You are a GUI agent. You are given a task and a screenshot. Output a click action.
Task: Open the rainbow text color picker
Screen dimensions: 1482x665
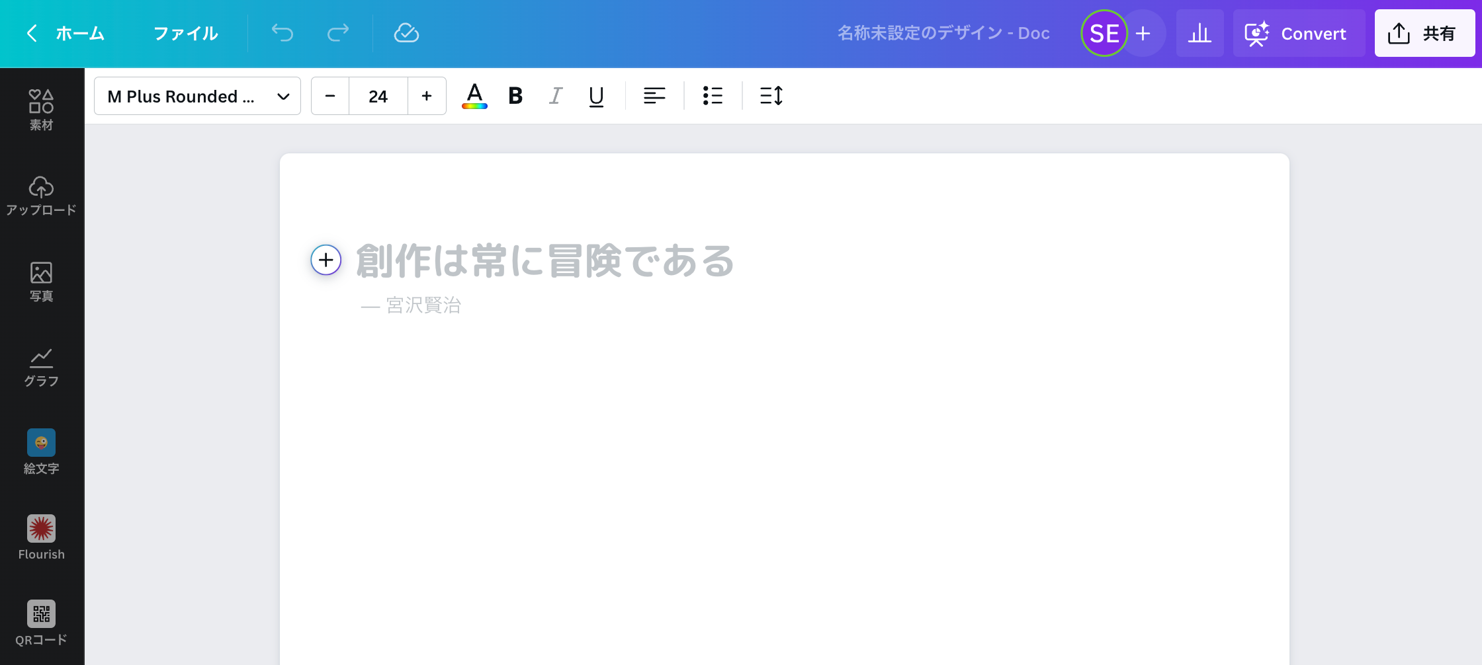pos(474,96)
